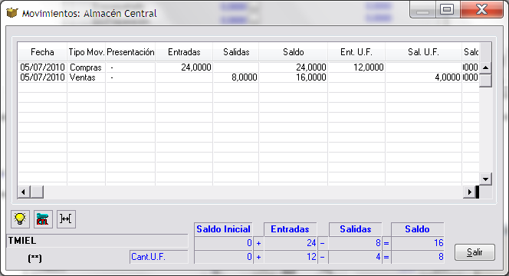
Task: Select the Ventas row date cell
Action: click(42, 77)
